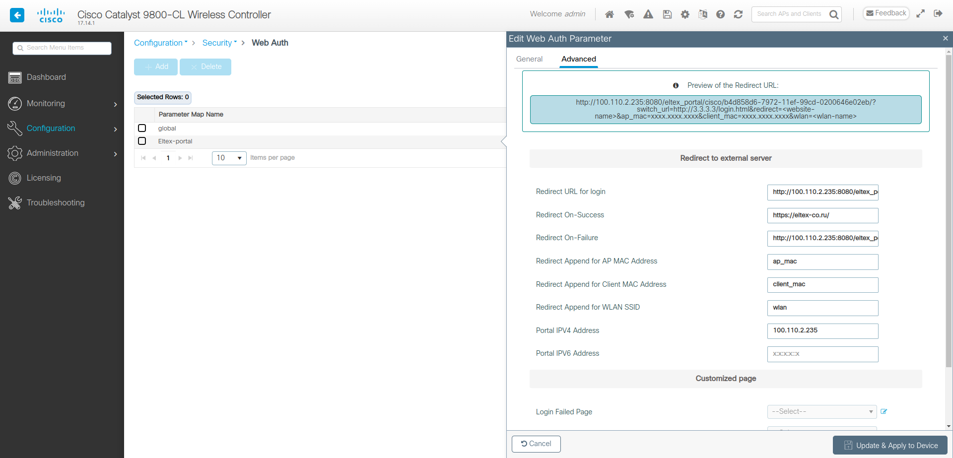953x458 pixels.
Task: Log out using the sign-out icon
Action: click(x=938, y=13)
